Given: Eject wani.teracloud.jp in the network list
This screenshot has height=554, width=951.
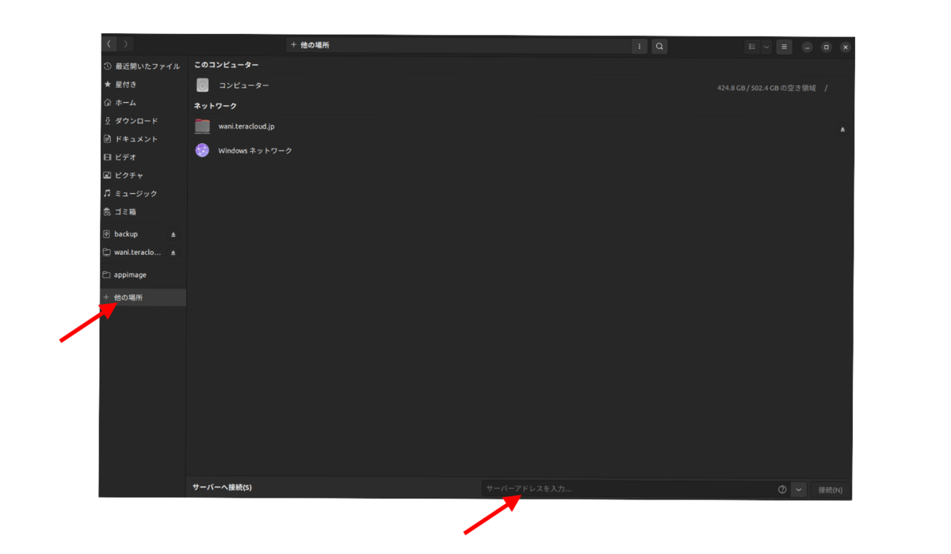Looking at the screenshot, I should pyautogui.click(x=842, y=129).
